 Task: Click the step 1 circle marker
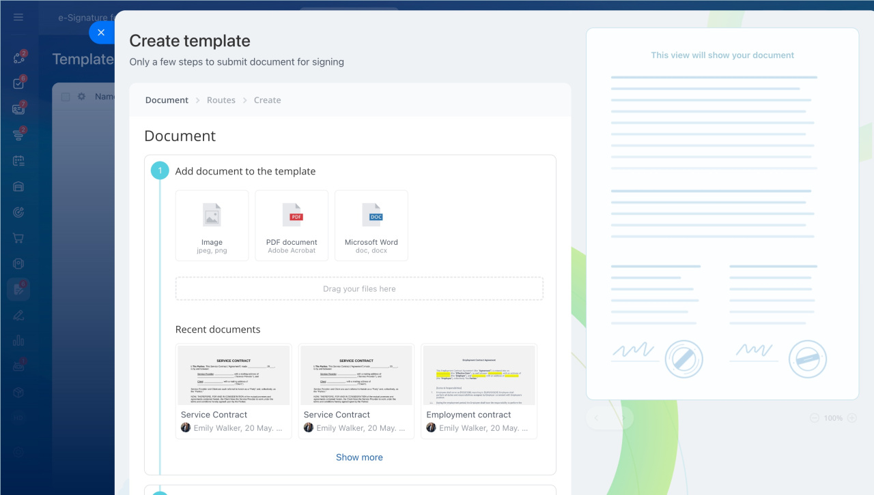point(160,170)
